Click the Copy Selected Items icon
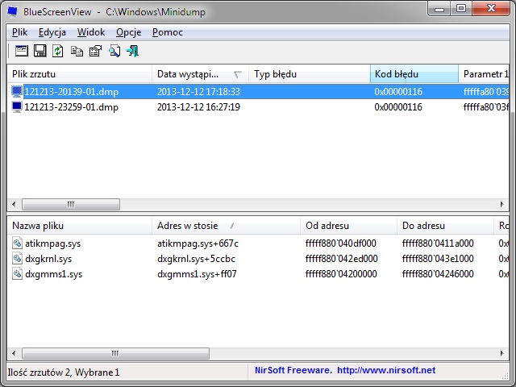The height and width of the screenshot is (387, 516). [x=77, y=51]
